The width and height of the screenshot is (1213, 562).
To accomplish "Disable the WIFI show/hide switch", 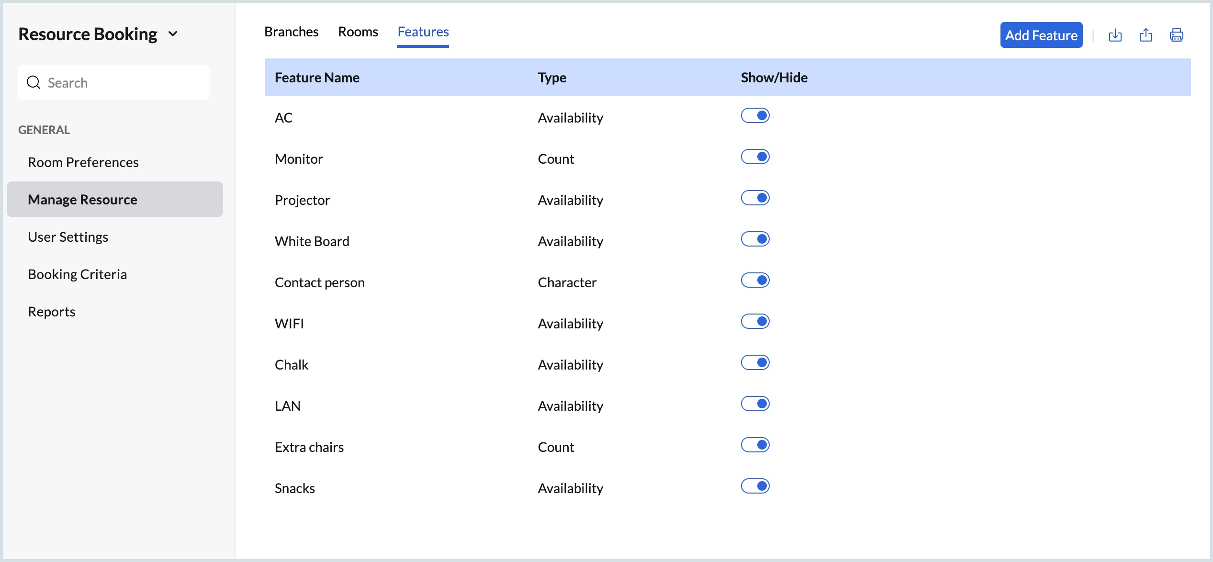I will coord(755,321).
